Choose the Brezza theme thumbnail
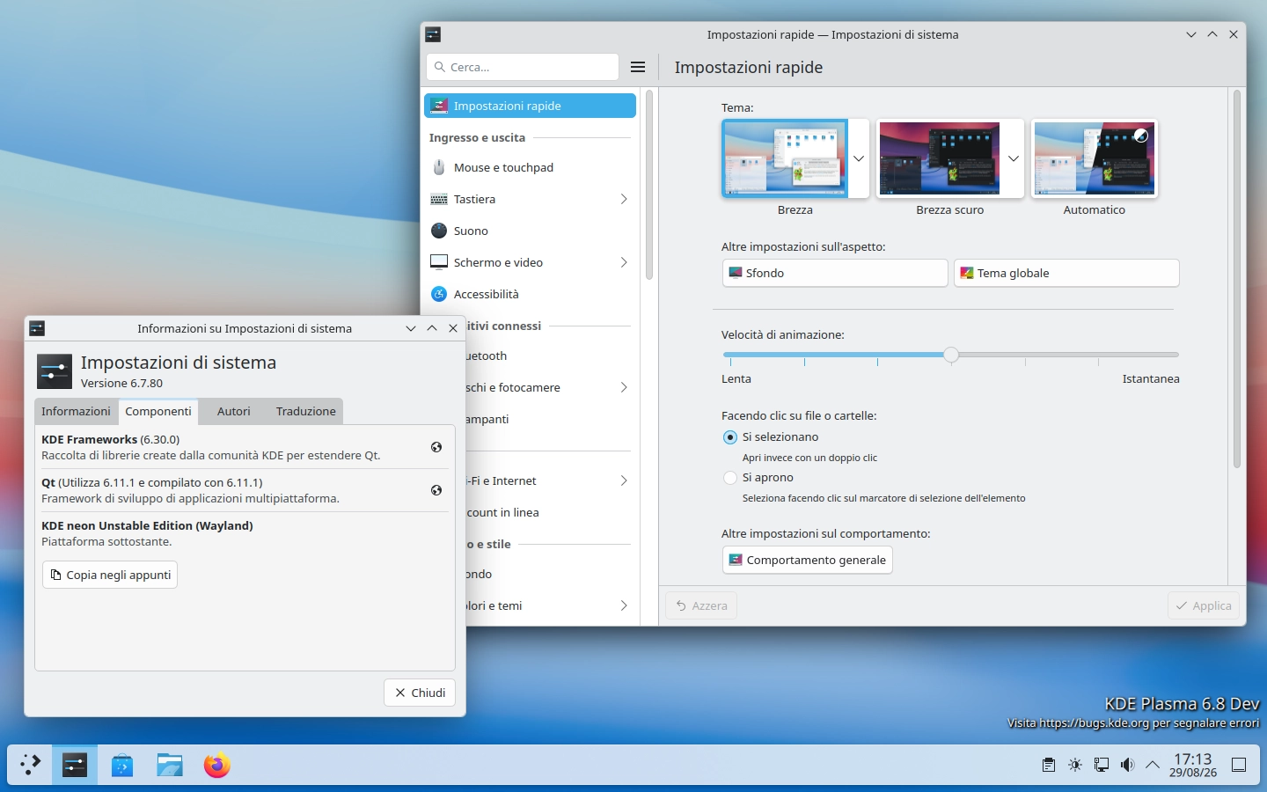Screen dimensions: 1267x792 click(785, 158)
